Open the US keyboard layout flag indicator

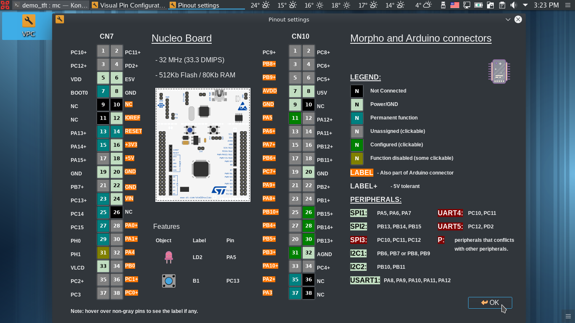tap(455, 5)
